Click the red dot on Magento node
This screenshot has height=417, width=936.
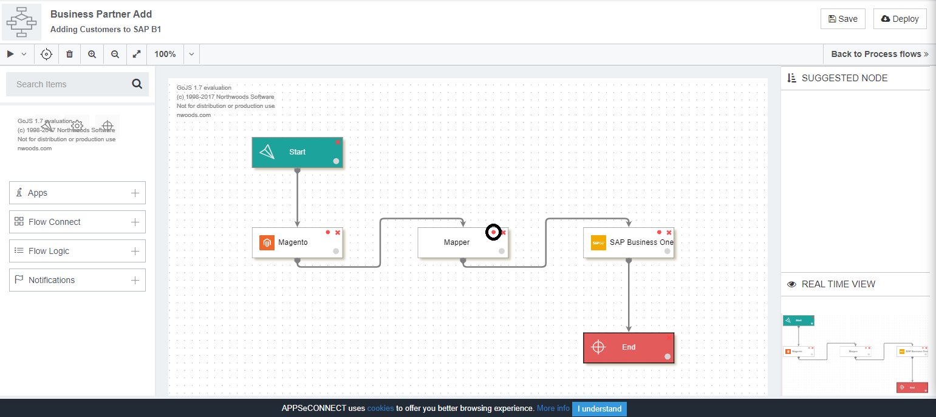pyautogui.click(x=328, y=232)
